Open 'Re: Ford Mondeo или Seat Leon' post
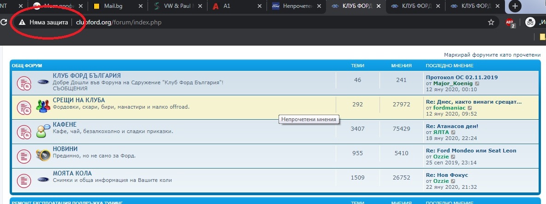This screenshot has height=204, width=546. coord(471,151)
